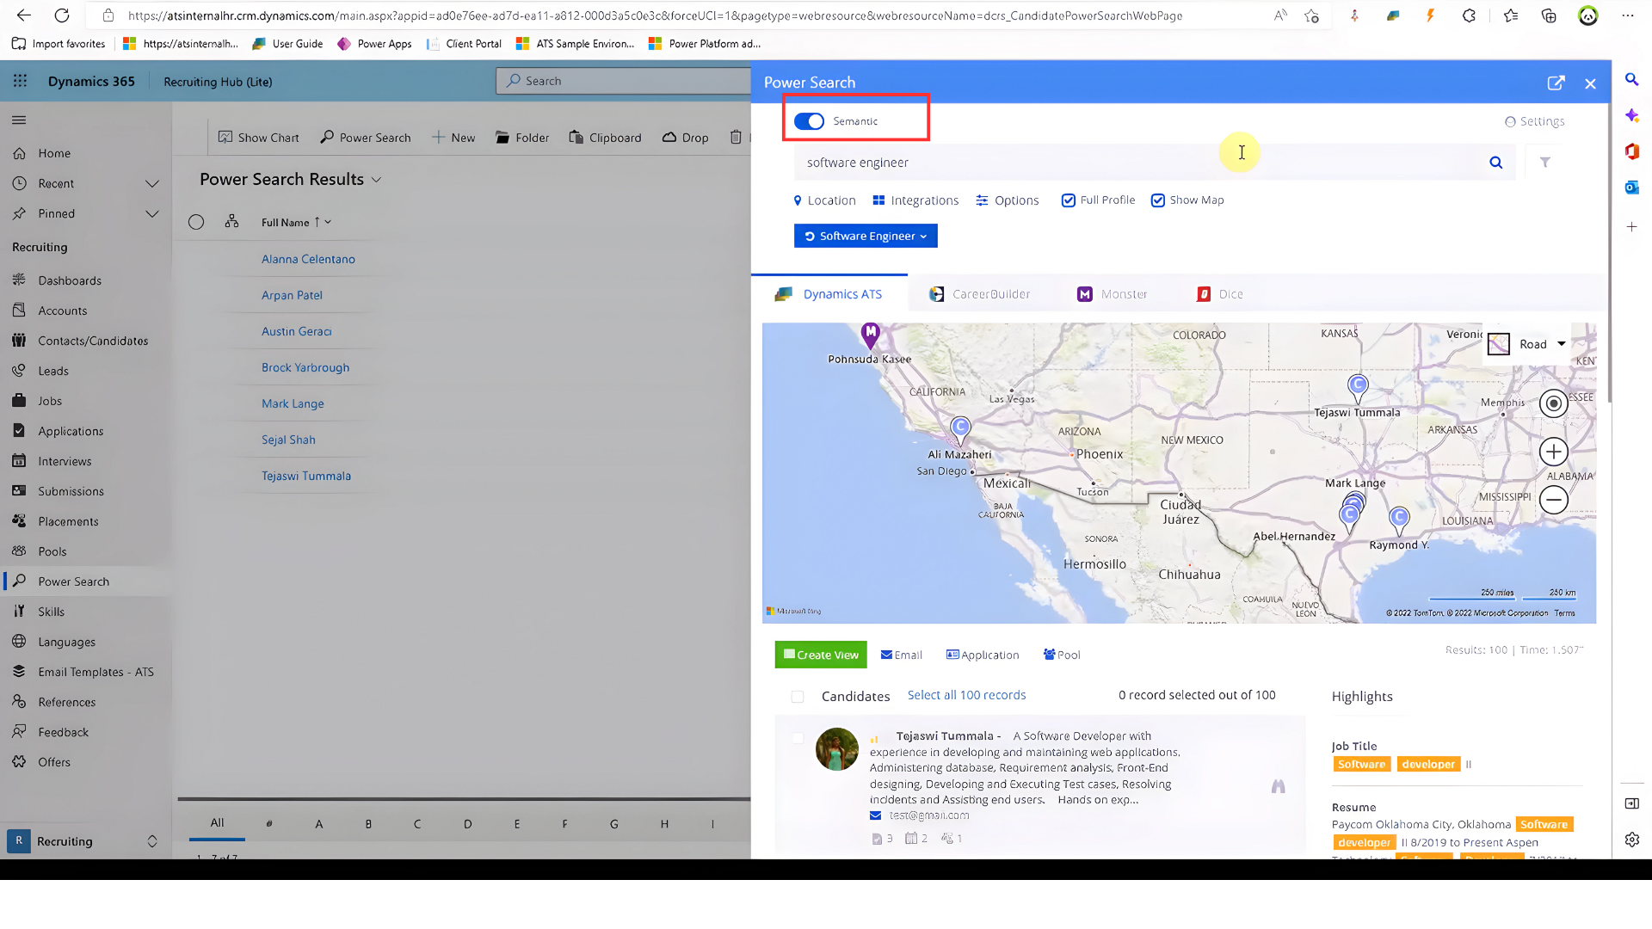Click the Email action button

point(901,655)
